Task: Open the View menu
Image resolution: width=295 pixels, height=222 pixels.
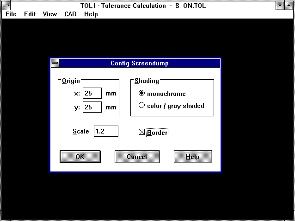Action: tap(49, 14)
